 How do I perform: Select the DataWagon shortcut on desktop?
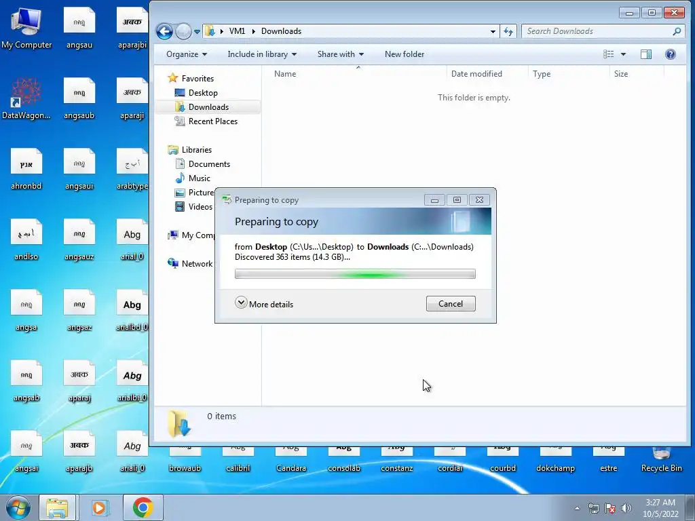[26, 98]
